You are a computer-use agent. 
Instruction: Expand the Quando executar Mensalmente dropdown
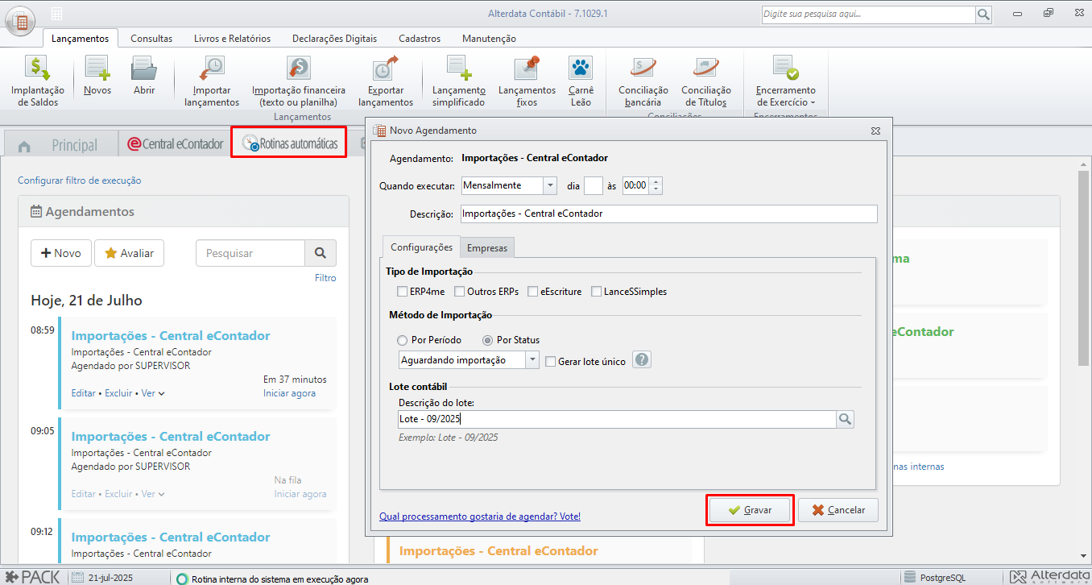(x=550, y=185)
